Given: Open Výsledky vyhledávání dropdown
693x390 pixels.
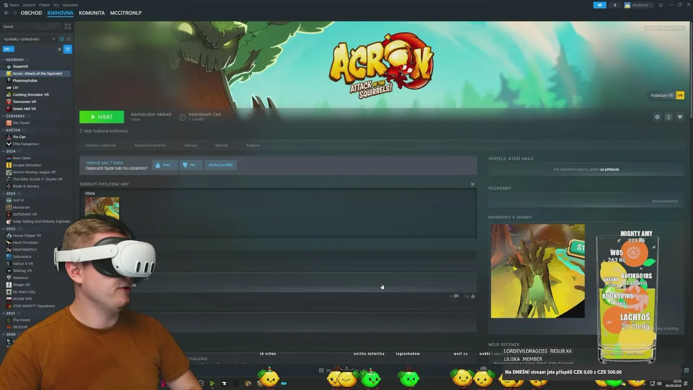Looking at the screenshot, I should 29,39.
